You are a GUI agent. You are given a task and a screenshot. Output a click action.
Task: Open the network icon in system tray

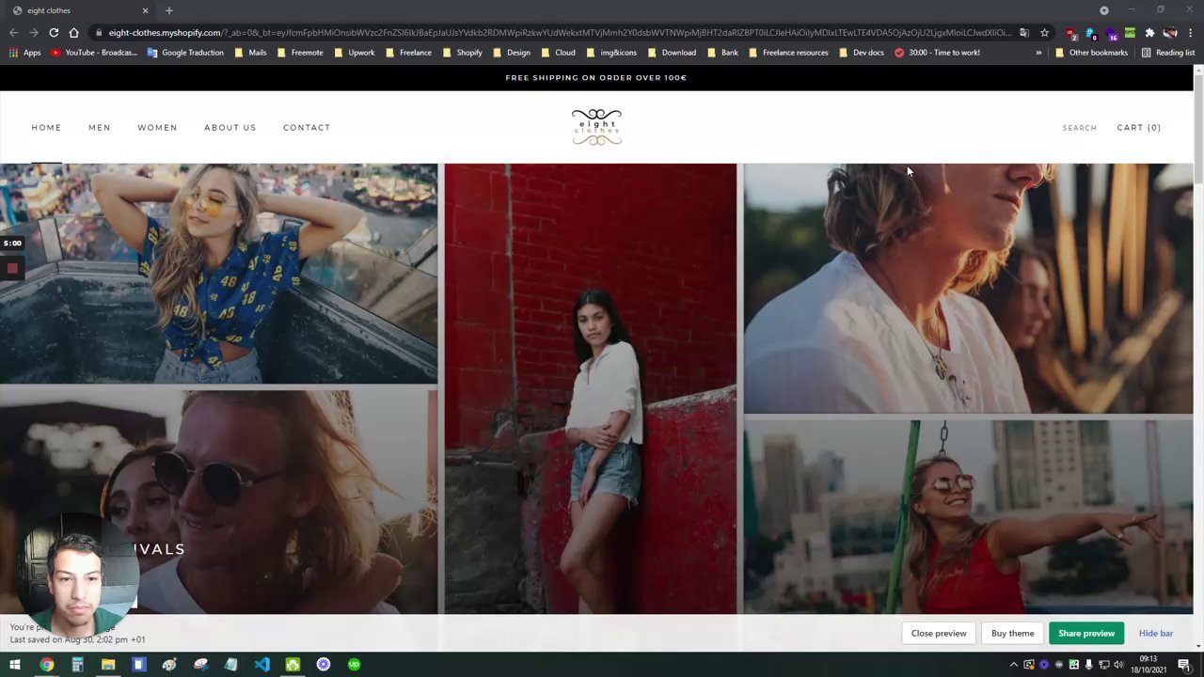tap(1104, 665)
